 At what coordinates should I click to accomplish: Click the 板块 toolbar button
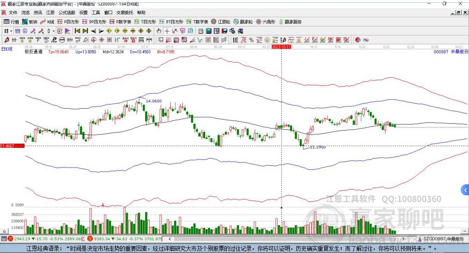(x=30, y=22)
